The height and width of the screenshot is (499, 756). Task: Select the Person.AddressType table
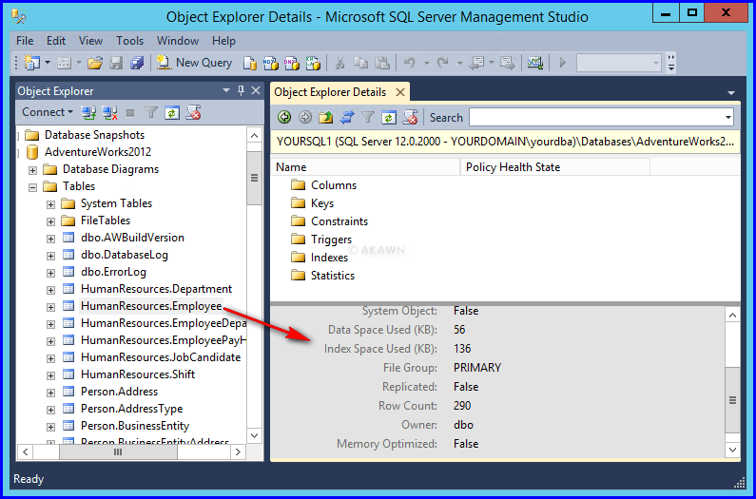131,409
